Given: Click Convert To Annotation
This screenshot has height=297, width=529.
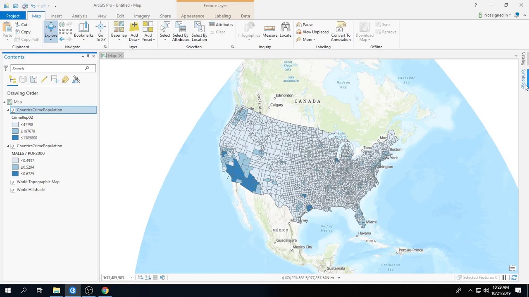Looking at the screenshot, I should click(x=341, y=31).
